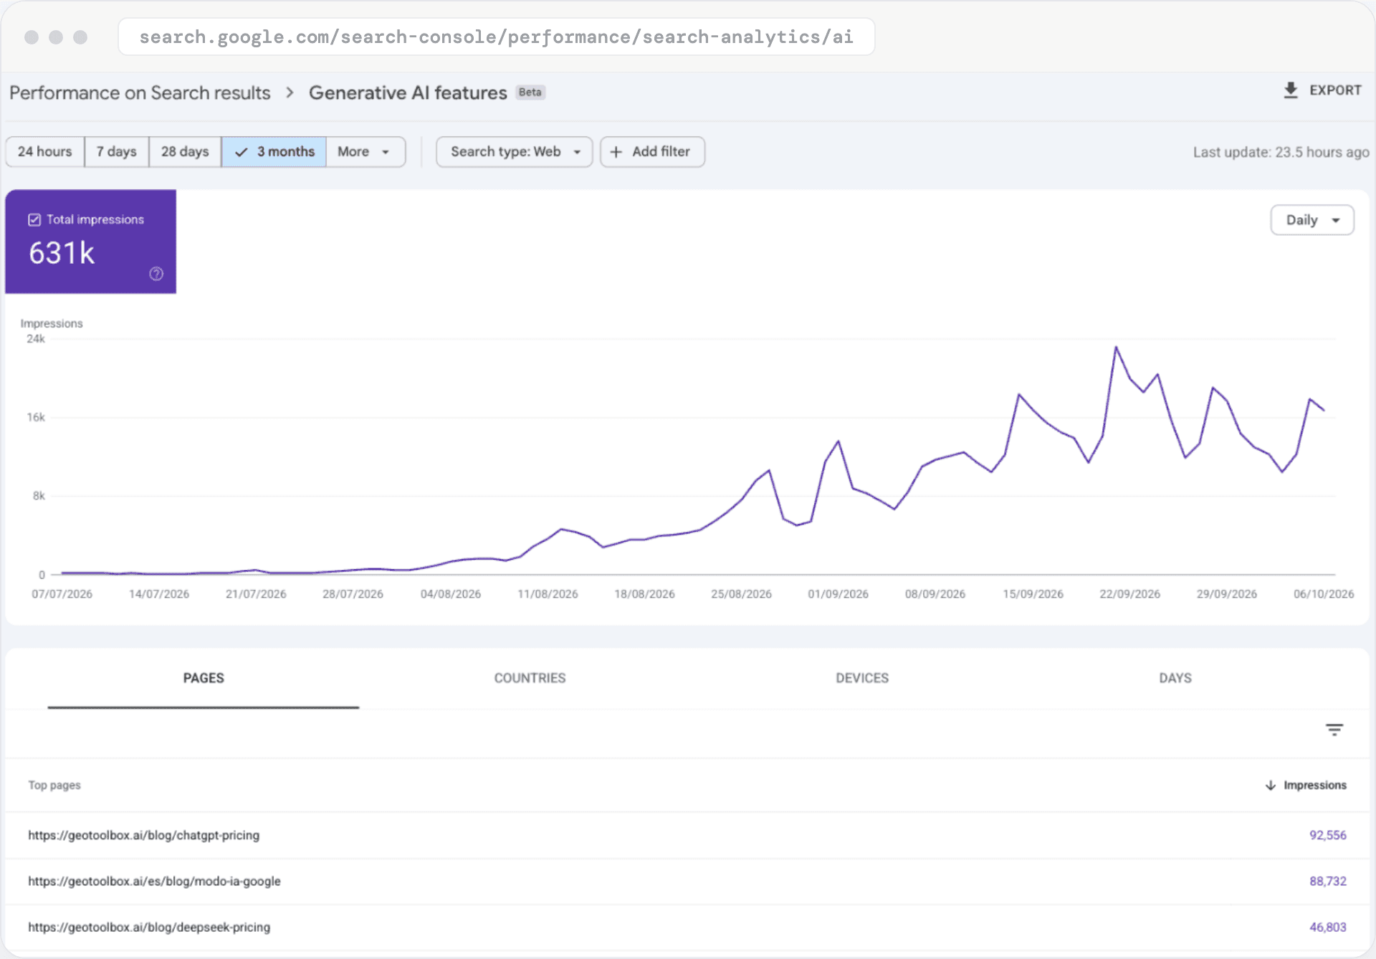Click the Beta badge
The image size is (1376, 959).
coord(530,92)
